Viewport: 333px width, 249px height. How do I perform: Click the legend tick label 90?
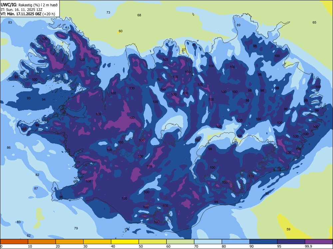tap(252, 246)
